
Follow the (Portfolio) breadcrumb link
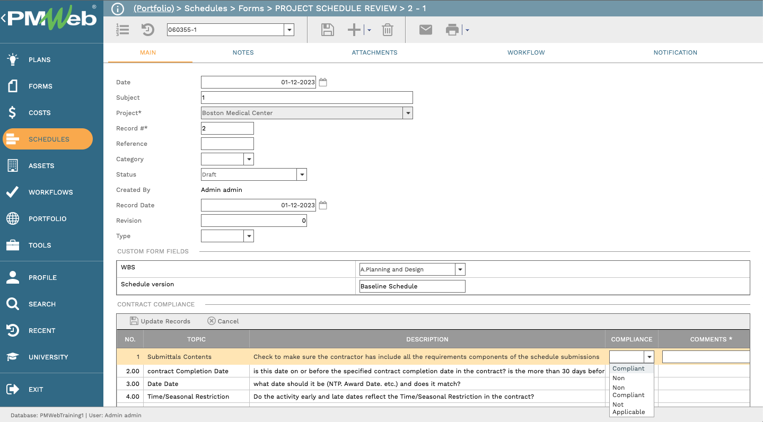[x=154, y=8]
